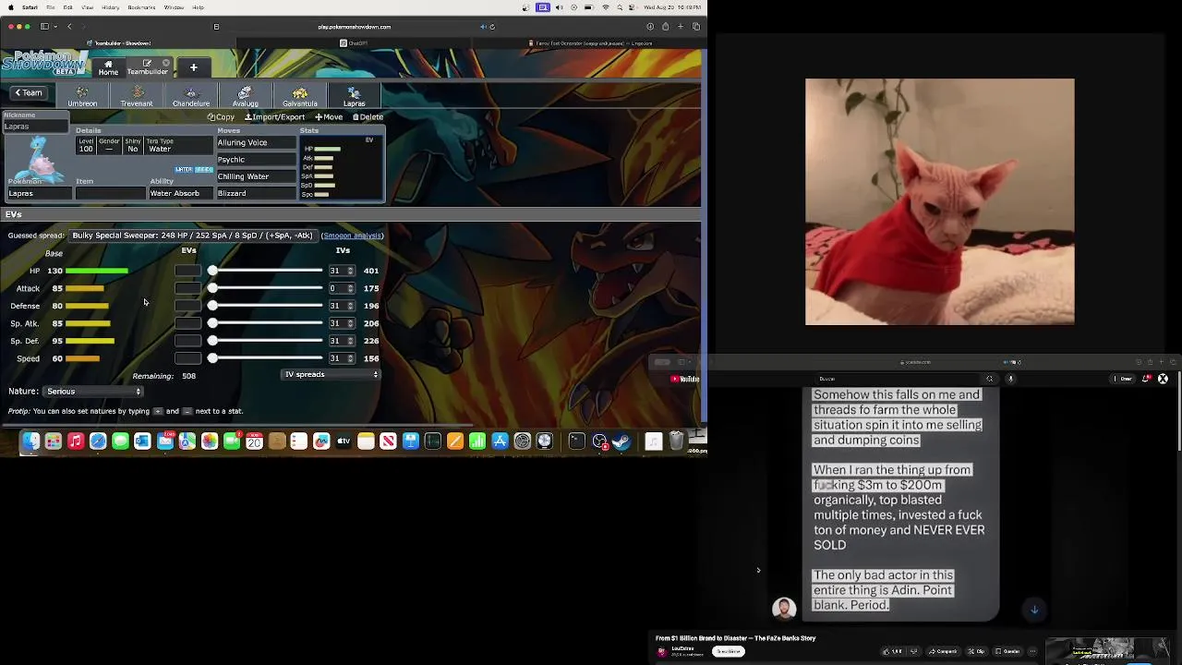Edit the Nickname field

pos(35,127)
